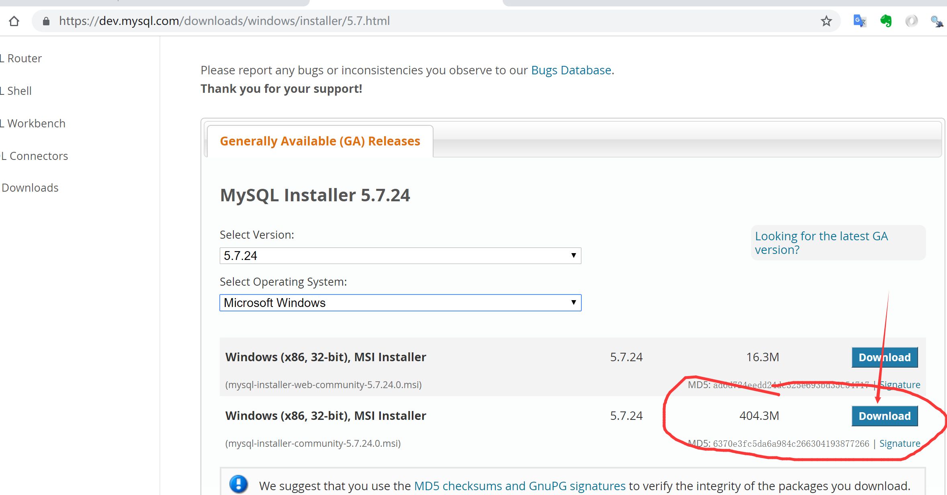The image size is (947, 495).
Task: Download the 16.3M web community installer
Action: tap(884, 357)
